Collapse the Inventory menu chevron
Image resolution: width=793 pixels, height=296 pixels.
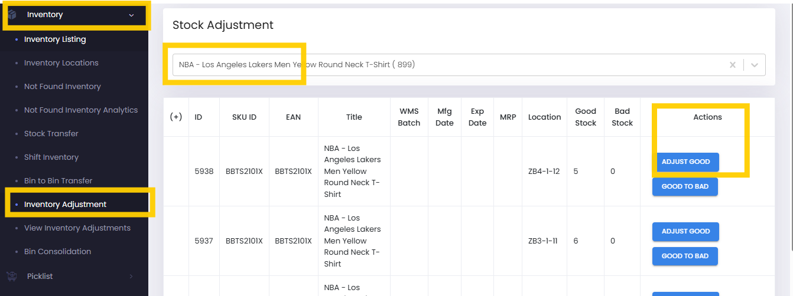[131, 15]
